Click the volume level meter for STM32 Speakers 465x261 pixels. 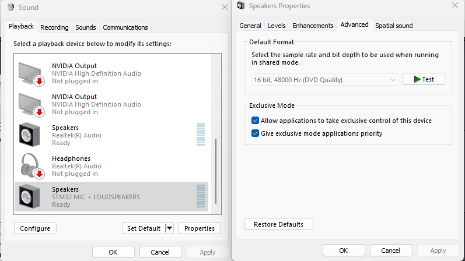201,196
